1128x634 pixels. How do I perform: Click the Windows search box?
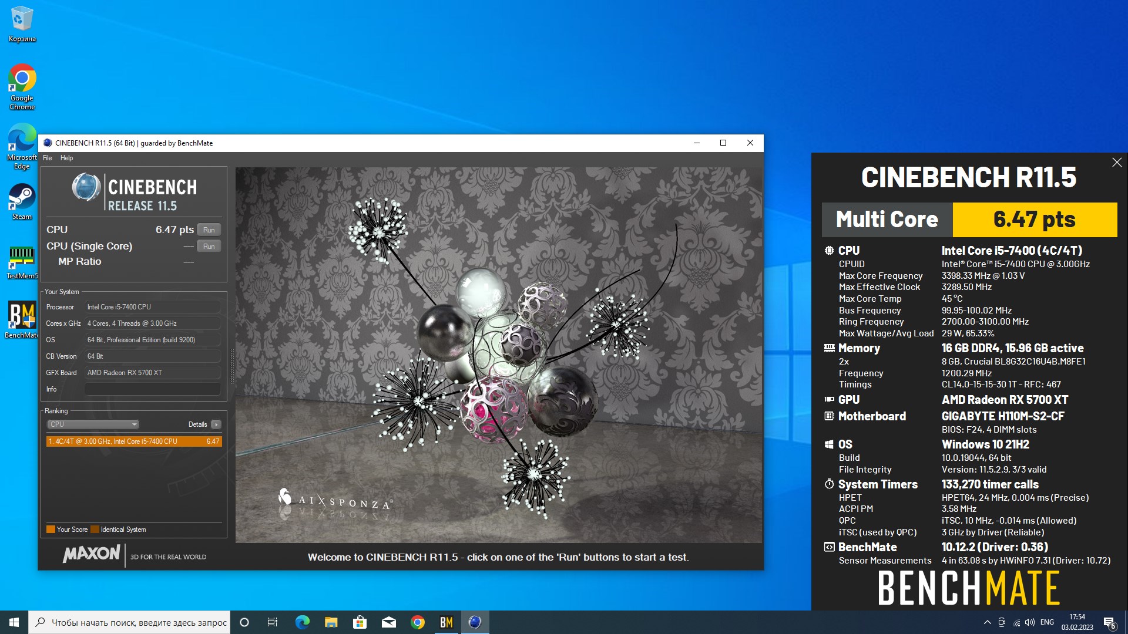point(129,622)
